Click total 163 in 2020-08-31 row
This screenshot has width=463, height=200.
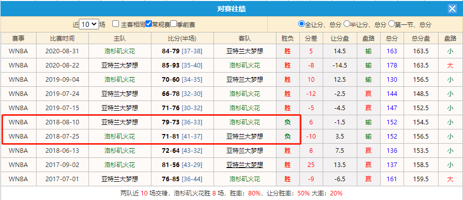coord(392,51)
